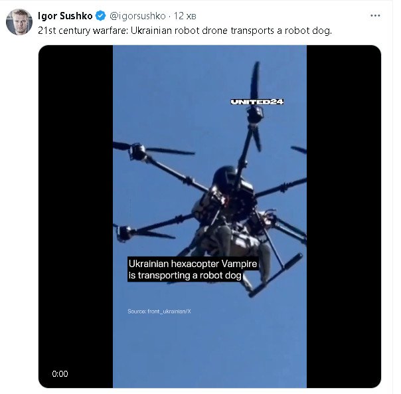Click the drone's upper-left rotor motor
Viewport: 401px width, 394px height.
(x=137, y=151)
